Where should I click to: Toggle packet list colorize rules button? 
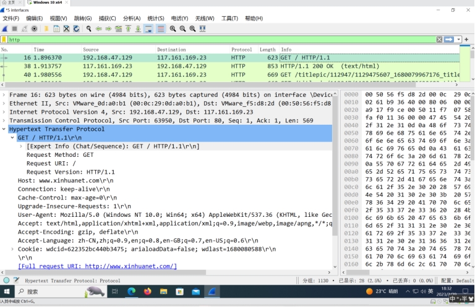click(161, 28)
